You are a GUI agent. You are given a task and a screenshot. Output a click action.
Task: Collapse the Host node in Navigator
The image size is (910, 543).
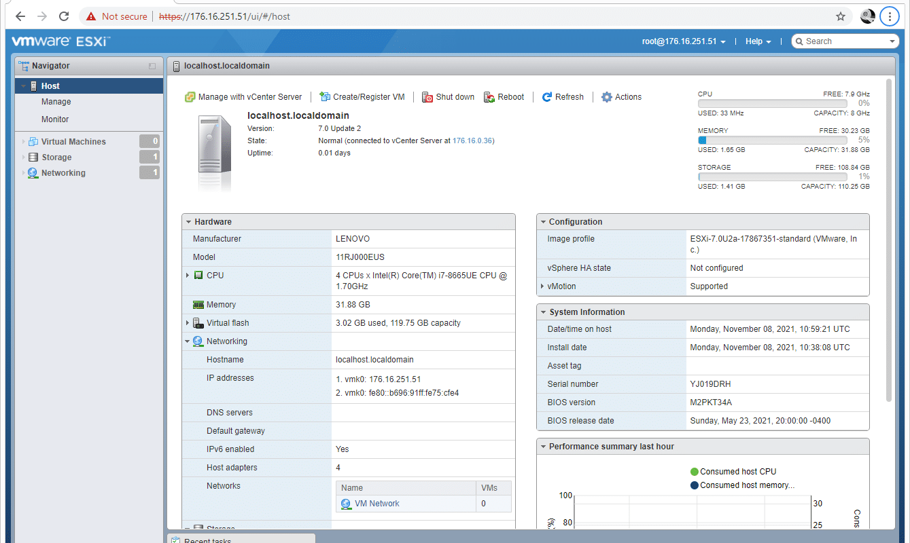click(24, 86)
